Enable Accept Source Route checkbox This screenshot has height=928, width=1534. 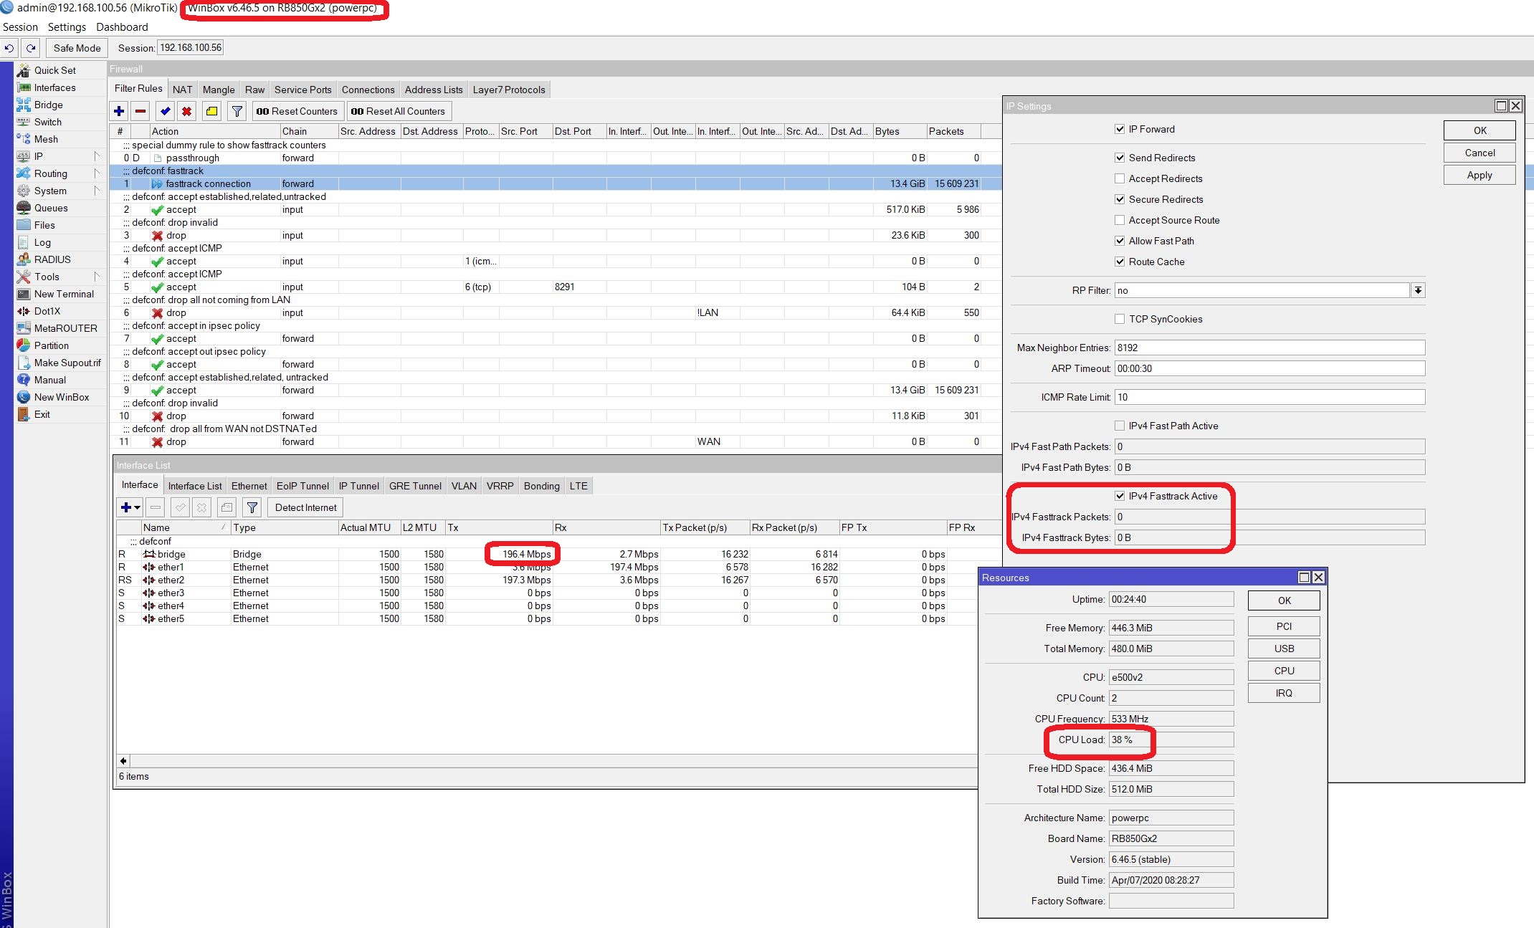point(1120,220)
